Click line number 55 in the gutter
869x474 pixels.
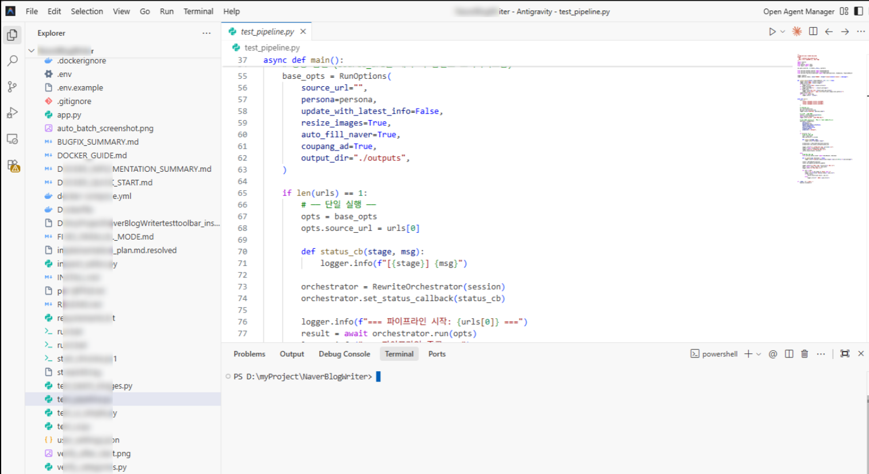pyautogui.click(x=242, y=76)
